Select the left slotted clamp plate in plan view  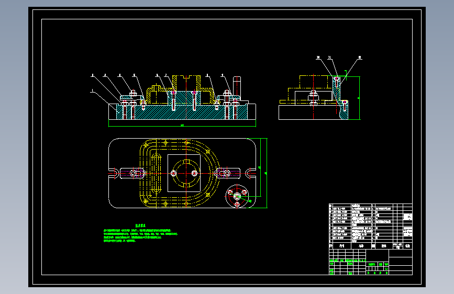[132, 173]
